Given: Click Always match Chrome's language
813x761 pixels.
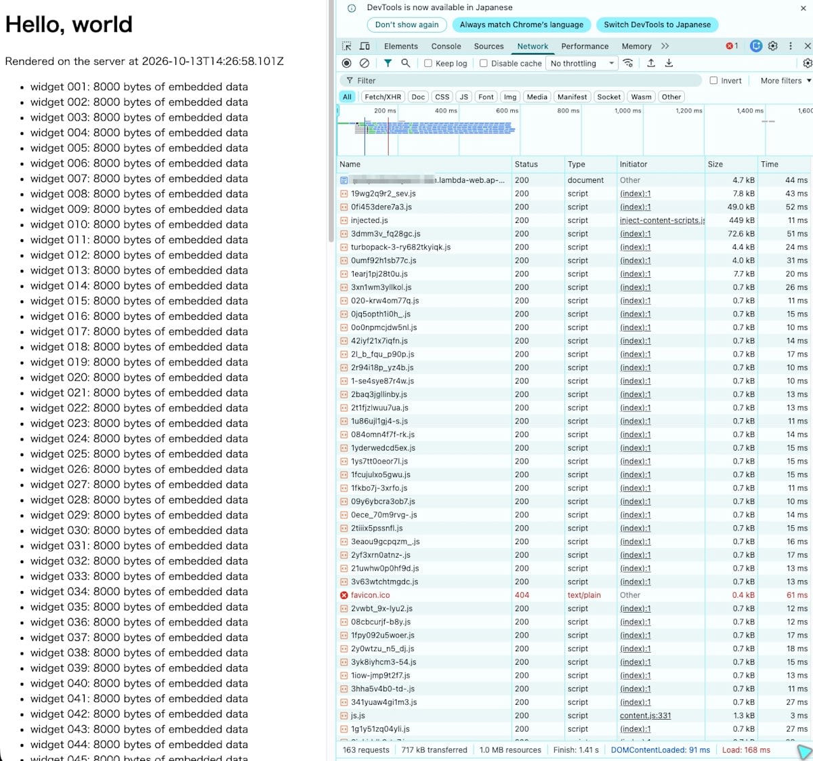Looking at the screenshot, I should (x=522, y=24).
